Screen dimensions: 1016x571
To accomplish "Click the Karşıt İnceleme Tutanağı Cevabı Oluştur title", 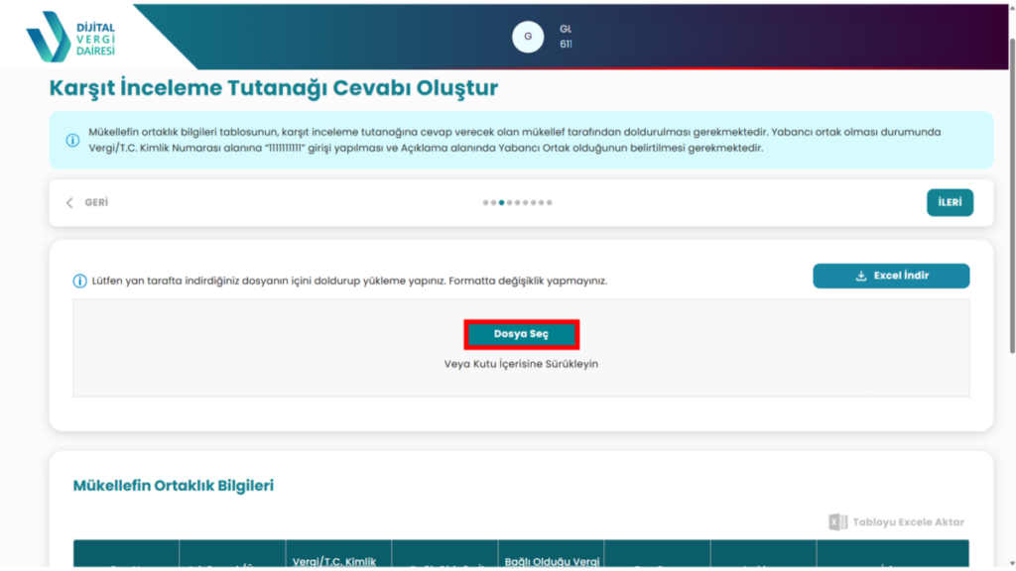I will 274,88.
